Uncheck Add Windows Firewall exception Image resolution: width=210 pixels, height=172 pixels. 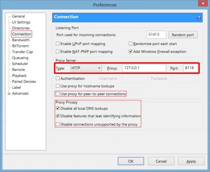point(131,51)
